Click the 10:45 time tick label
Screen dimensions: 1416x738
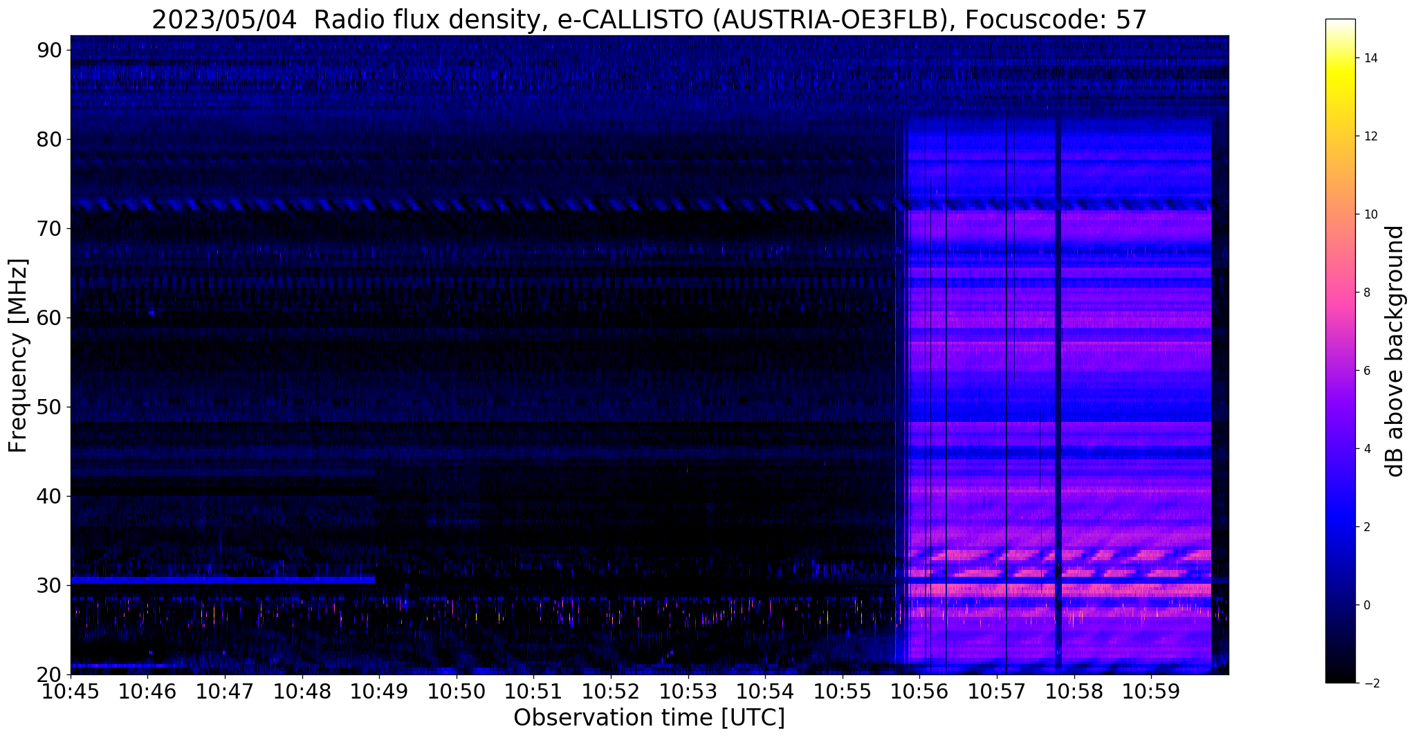(x=71, y=692)
